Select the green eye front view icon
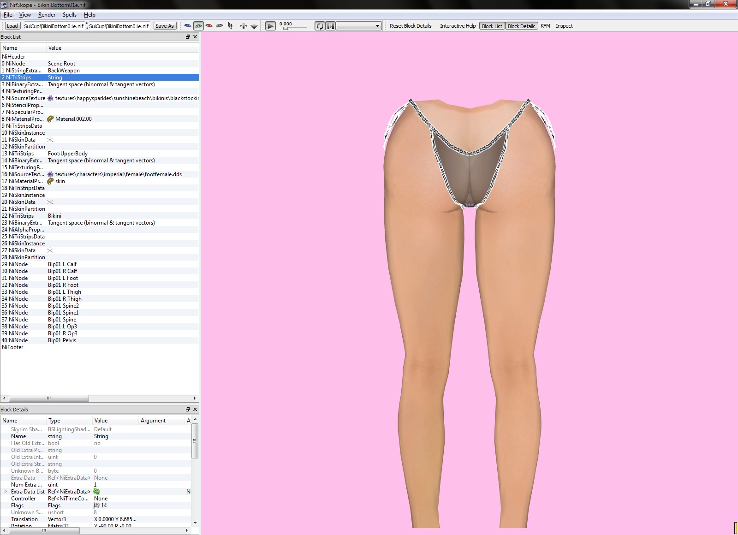738x535 pixels. [198, 26]
